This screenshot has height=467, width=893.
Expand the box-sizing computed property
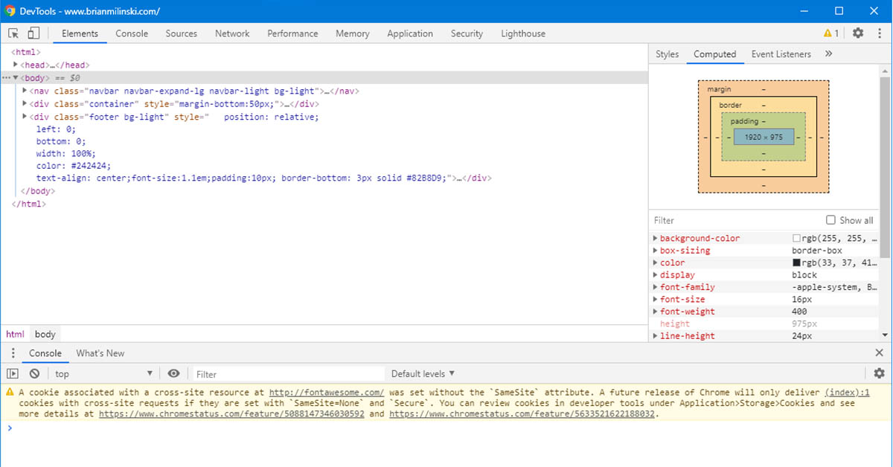tap(655, 251)
